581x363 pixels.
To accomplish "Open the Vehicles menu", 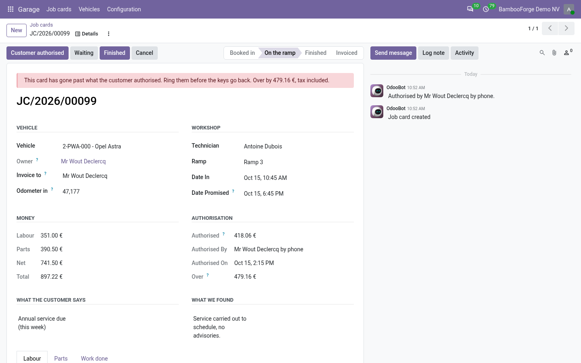I will click(x=89, y=9).
